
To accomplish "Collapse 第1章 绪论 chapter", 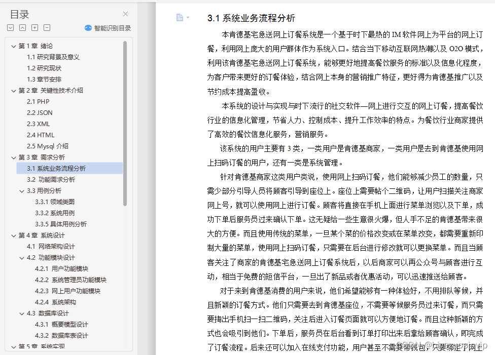I will [14, 47].
